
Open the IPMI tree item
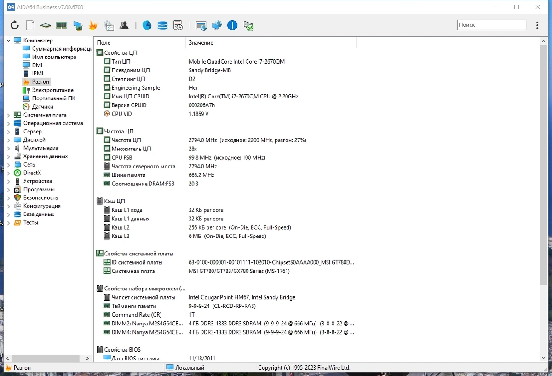pos(33,74)
